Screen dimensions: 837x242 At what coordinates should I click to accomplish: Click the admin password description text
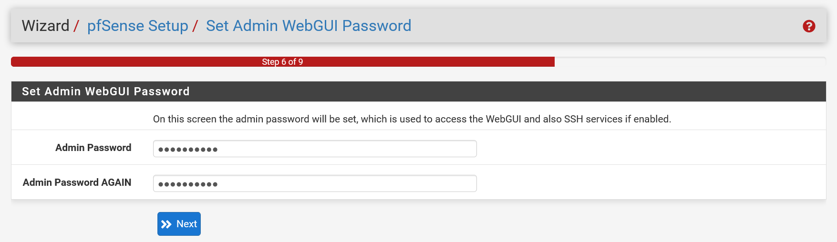tap(412, 119)
